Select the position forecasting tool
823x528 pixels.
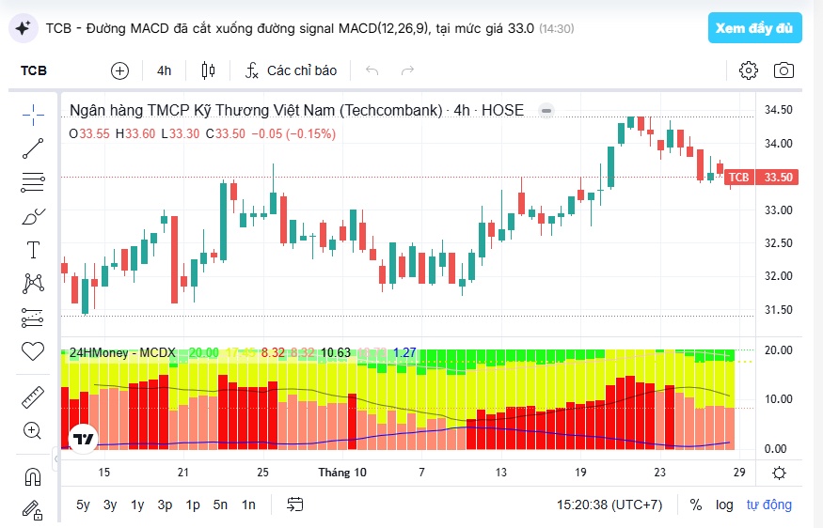33,318
